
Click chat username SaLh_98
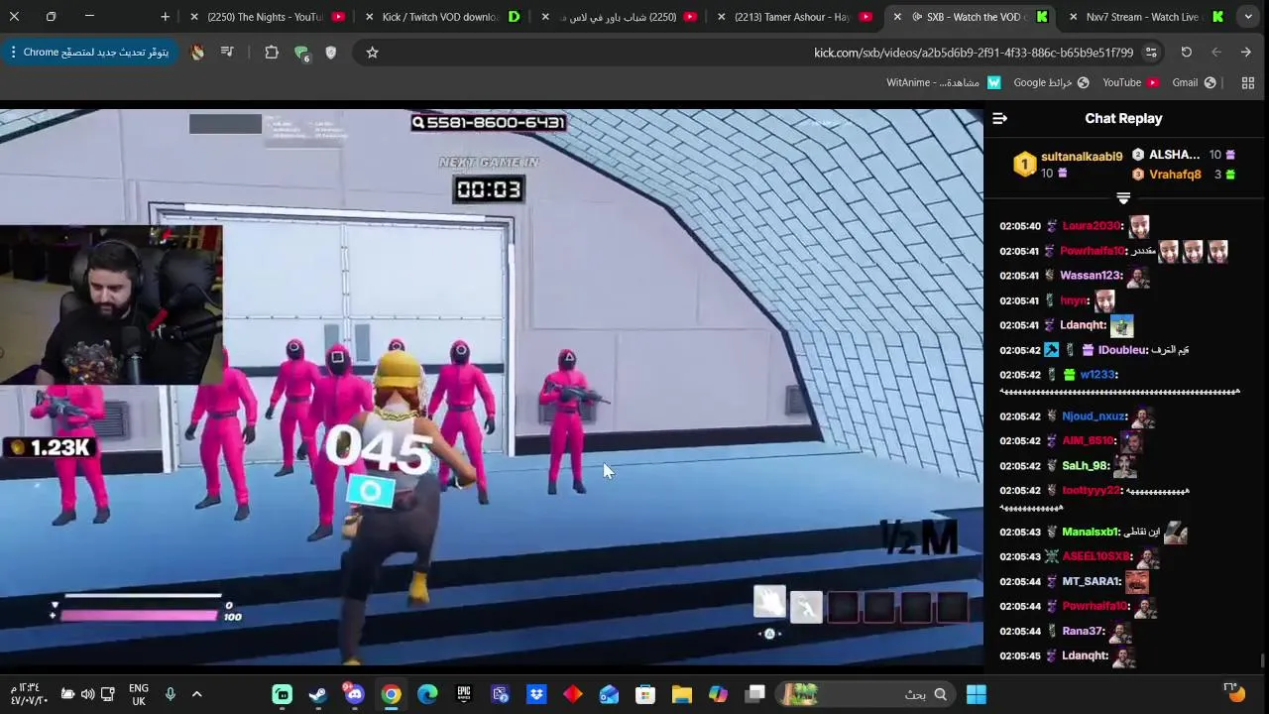[x=1085, y=466]
